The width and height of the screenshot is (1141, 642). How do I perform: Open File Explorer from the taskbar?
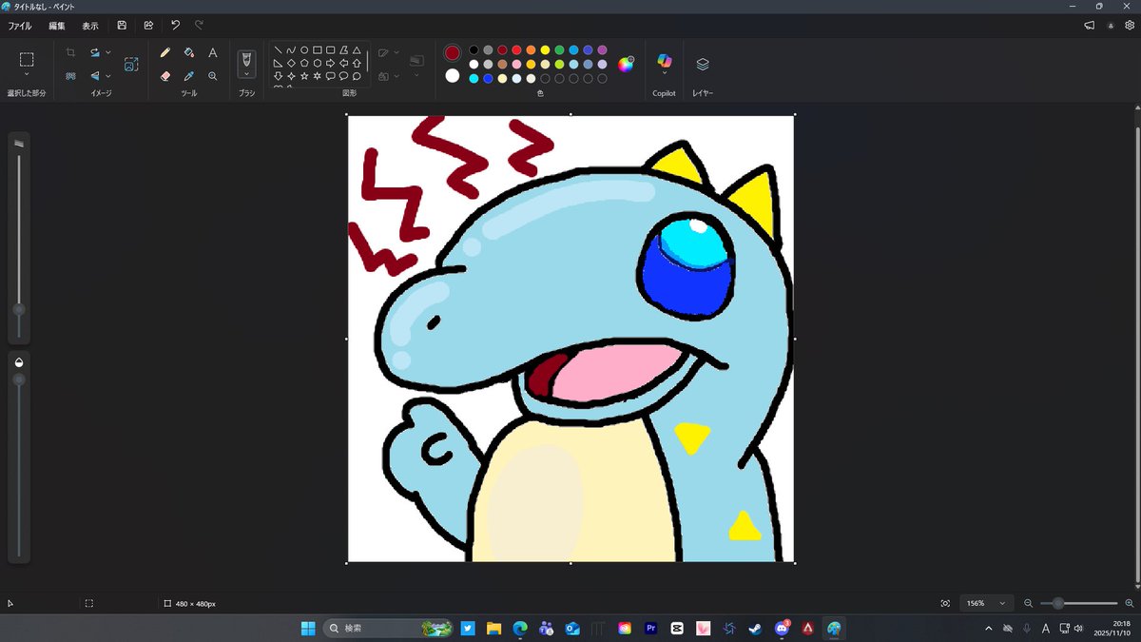494,628
